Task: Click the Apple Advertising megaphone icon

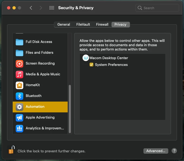Action: click(19, 118)
